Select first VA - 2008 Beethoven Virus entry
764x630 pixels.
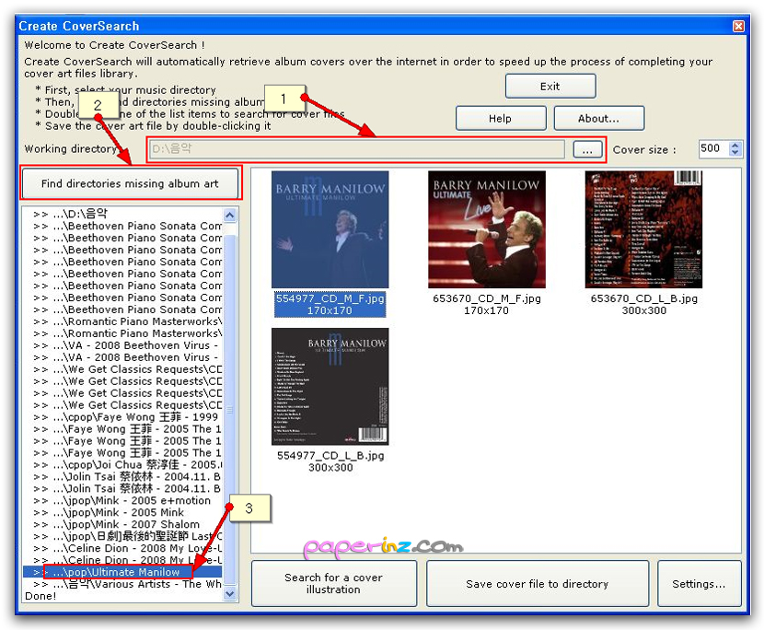(122, 345)
